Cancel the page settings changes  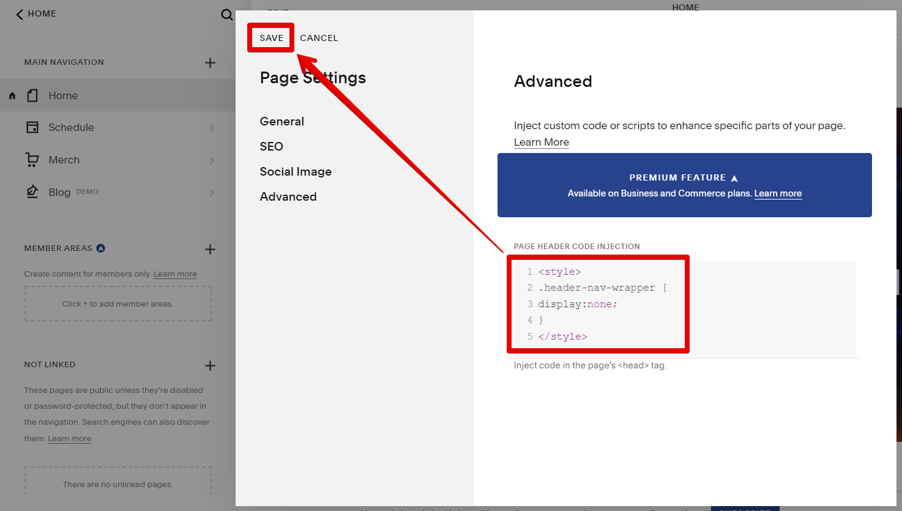click(319, 38)
